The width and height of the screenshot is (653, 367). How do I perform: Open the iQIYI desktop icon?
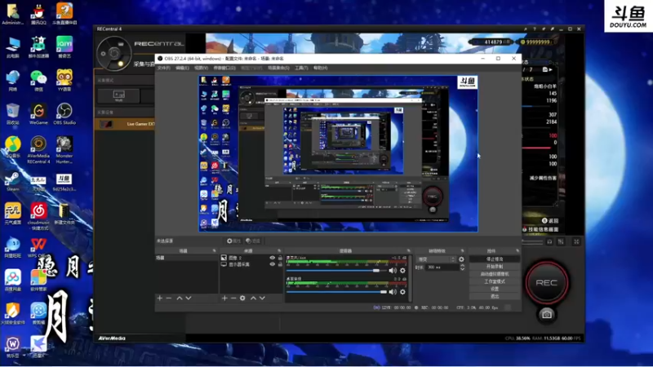coord(64,46)
